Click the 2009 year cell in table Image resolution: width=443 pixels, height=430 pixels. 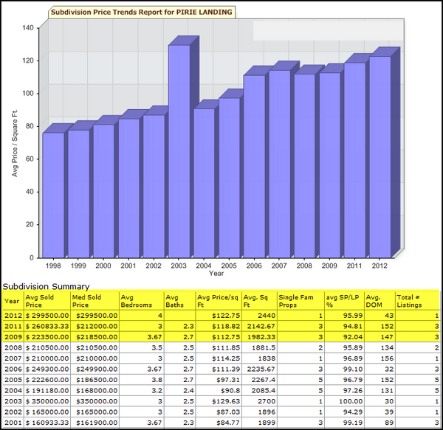[13, 337]
